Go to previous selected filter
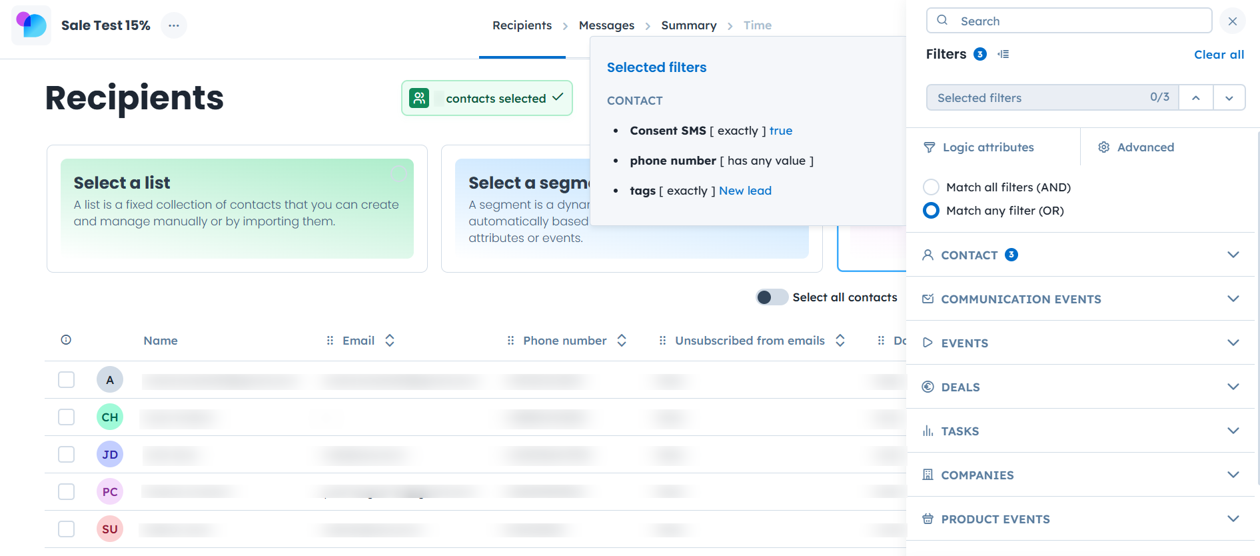Image resolution: width=1260 pixels, height=556 pixels. (1196, 97)
